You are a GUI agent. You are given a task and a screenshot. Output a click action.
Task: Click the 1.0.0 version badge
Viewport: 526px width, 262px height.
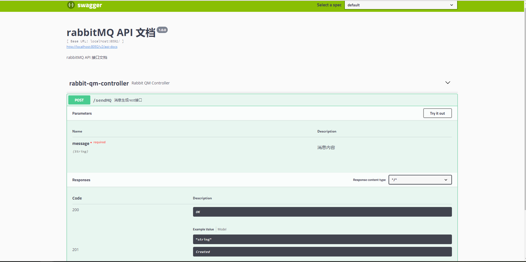(162, 30)
